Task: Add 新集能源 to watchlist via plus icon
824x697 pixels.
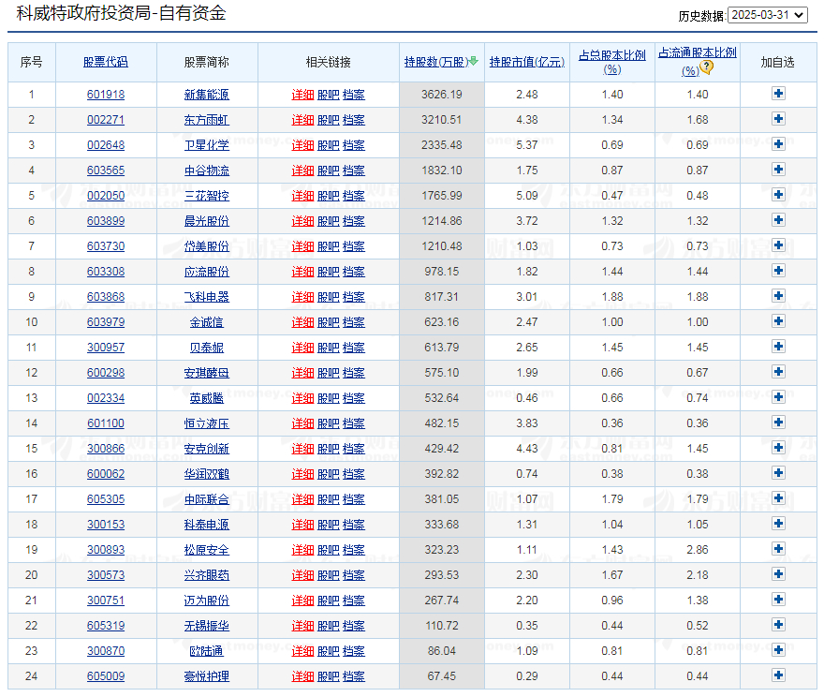Action: 778,95
